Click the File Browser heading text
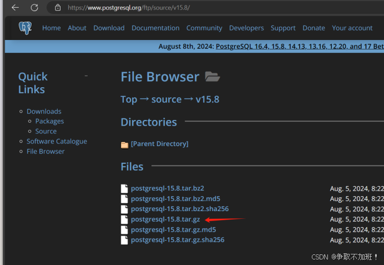Viewport: 384px width, 265px height. (x=160, y=77)
